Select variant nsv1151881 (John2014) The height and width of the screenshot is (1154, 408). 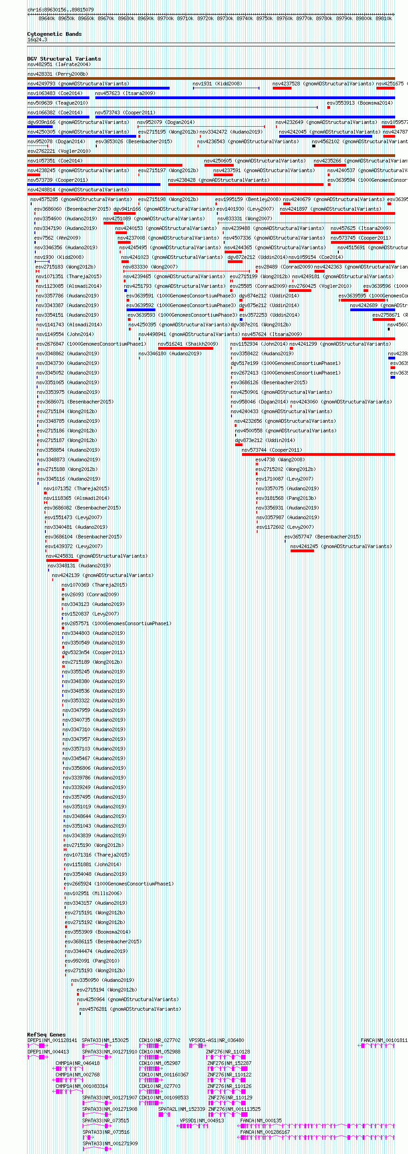93,864
